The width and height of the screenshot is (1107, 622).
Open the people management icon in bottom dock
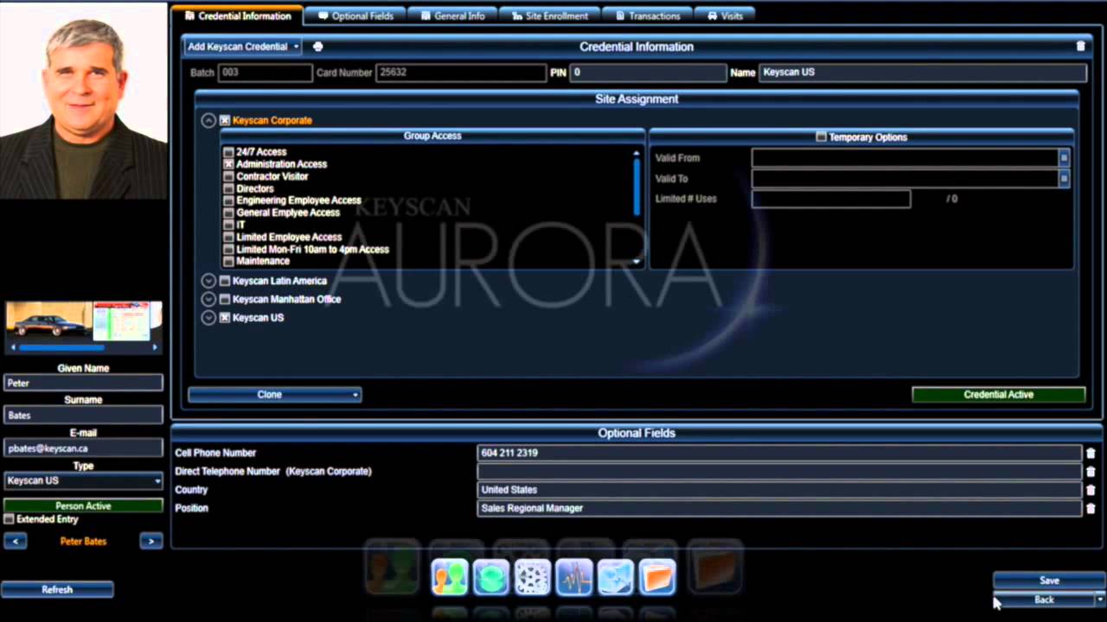coord(450,577)
